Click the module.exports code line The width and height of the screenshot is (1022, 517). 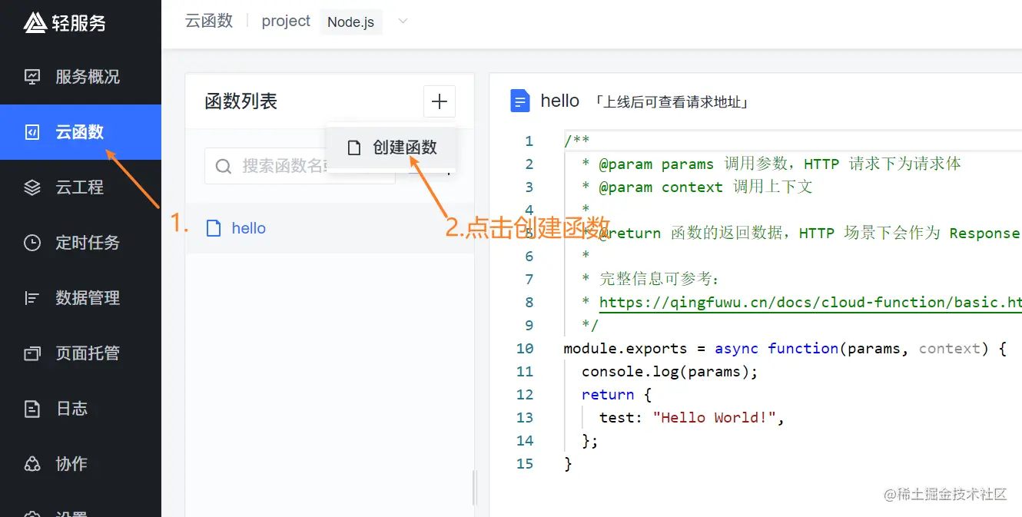[785, 348]
